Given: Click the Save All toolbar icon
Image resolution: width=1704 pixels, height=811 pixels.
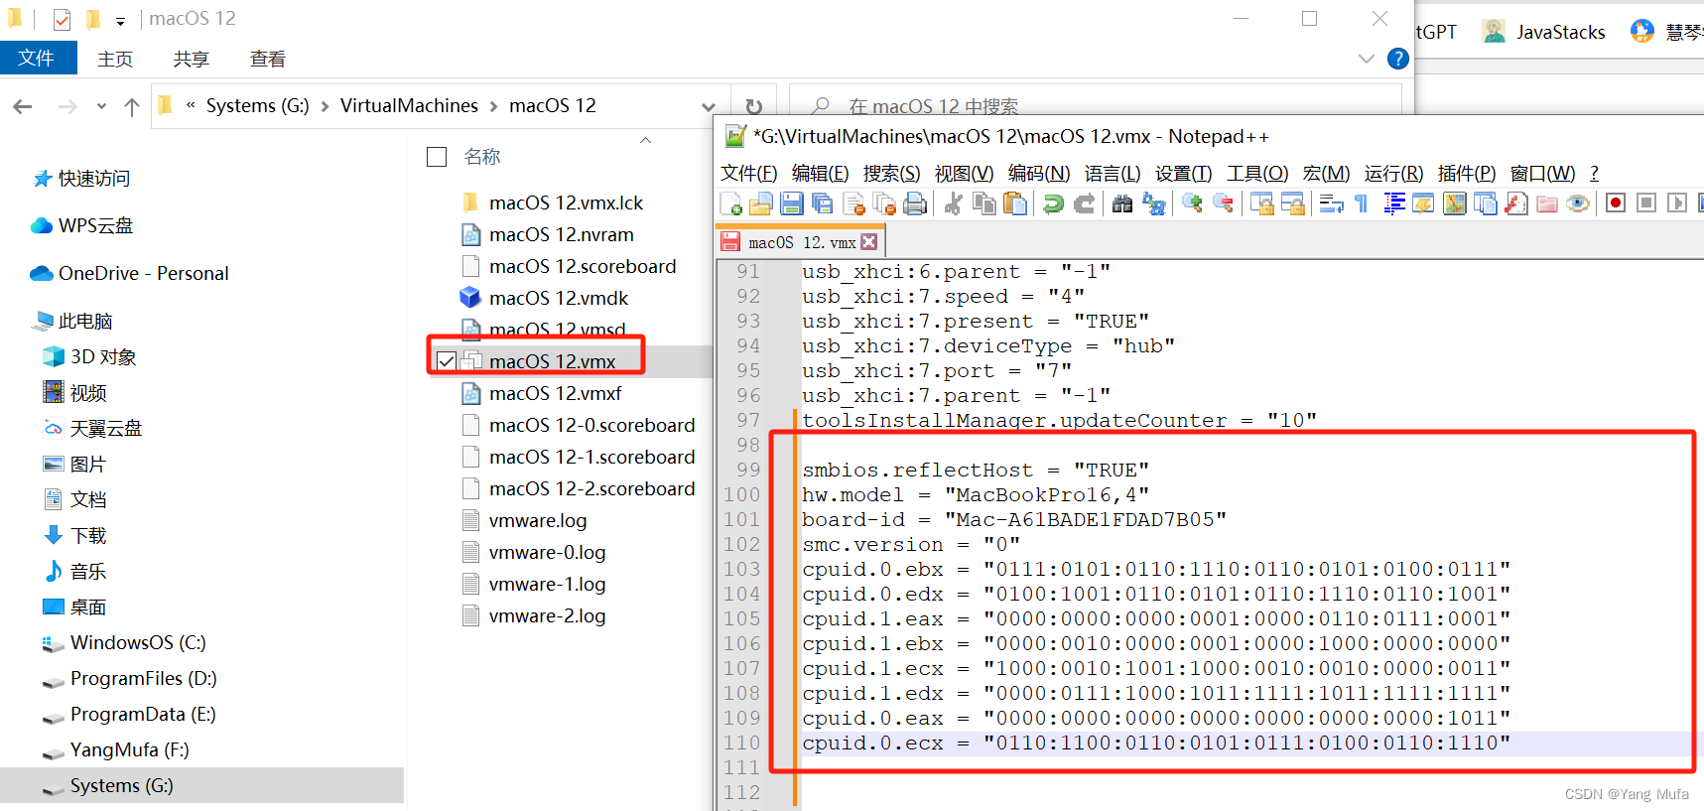Looking at the screenshot, I should pos(823,203).
